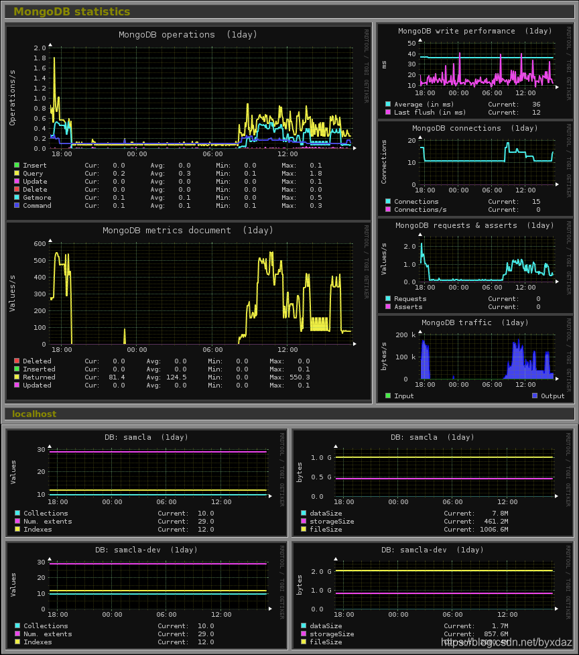Open the MongoDB requests & asserts graph
579x655 pixels.
pos(476,265)
